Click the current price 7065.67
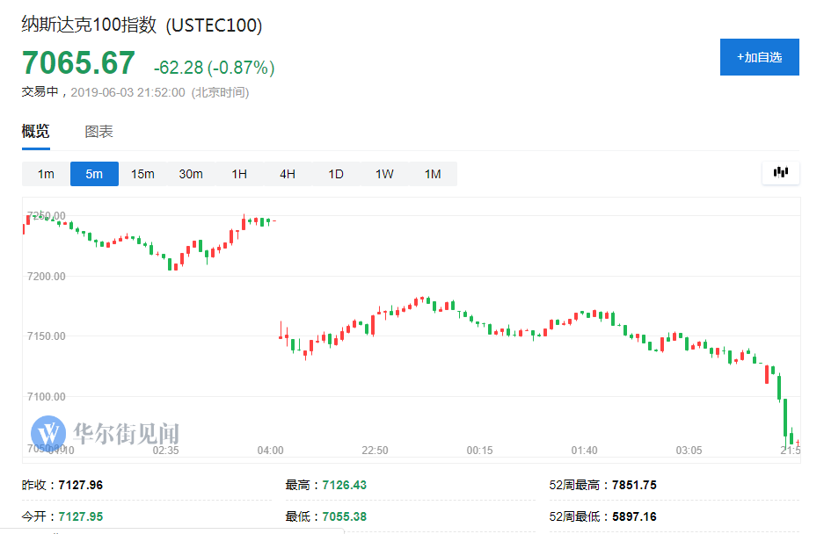 (79, 63)
